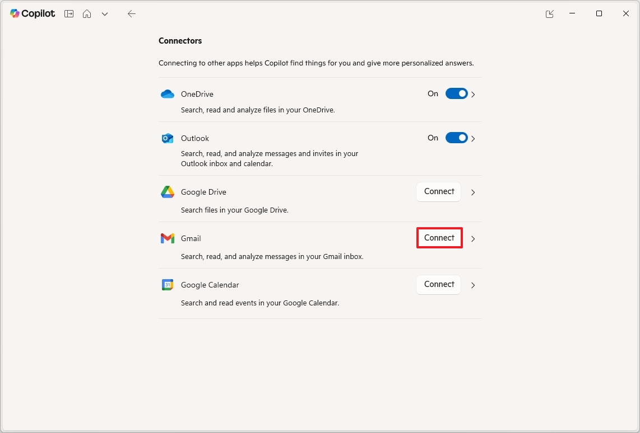640x433 pixels.
Task: Open a new chat with the compose icon
Action: (68, 13)
